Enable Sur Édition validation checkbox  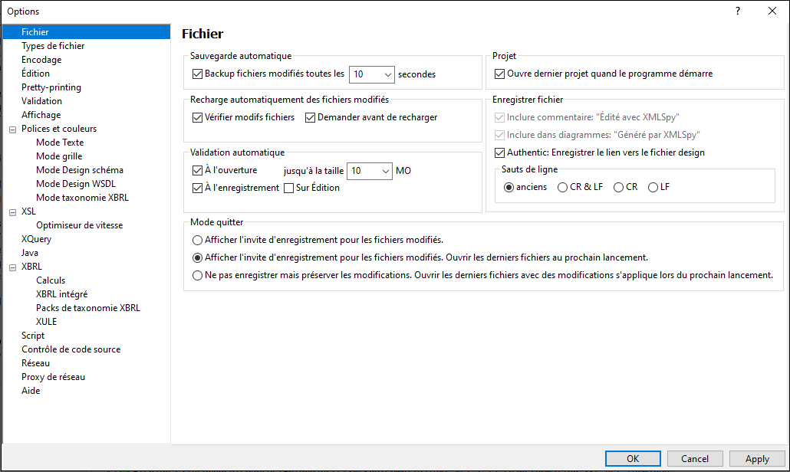(x=289, y=188)
